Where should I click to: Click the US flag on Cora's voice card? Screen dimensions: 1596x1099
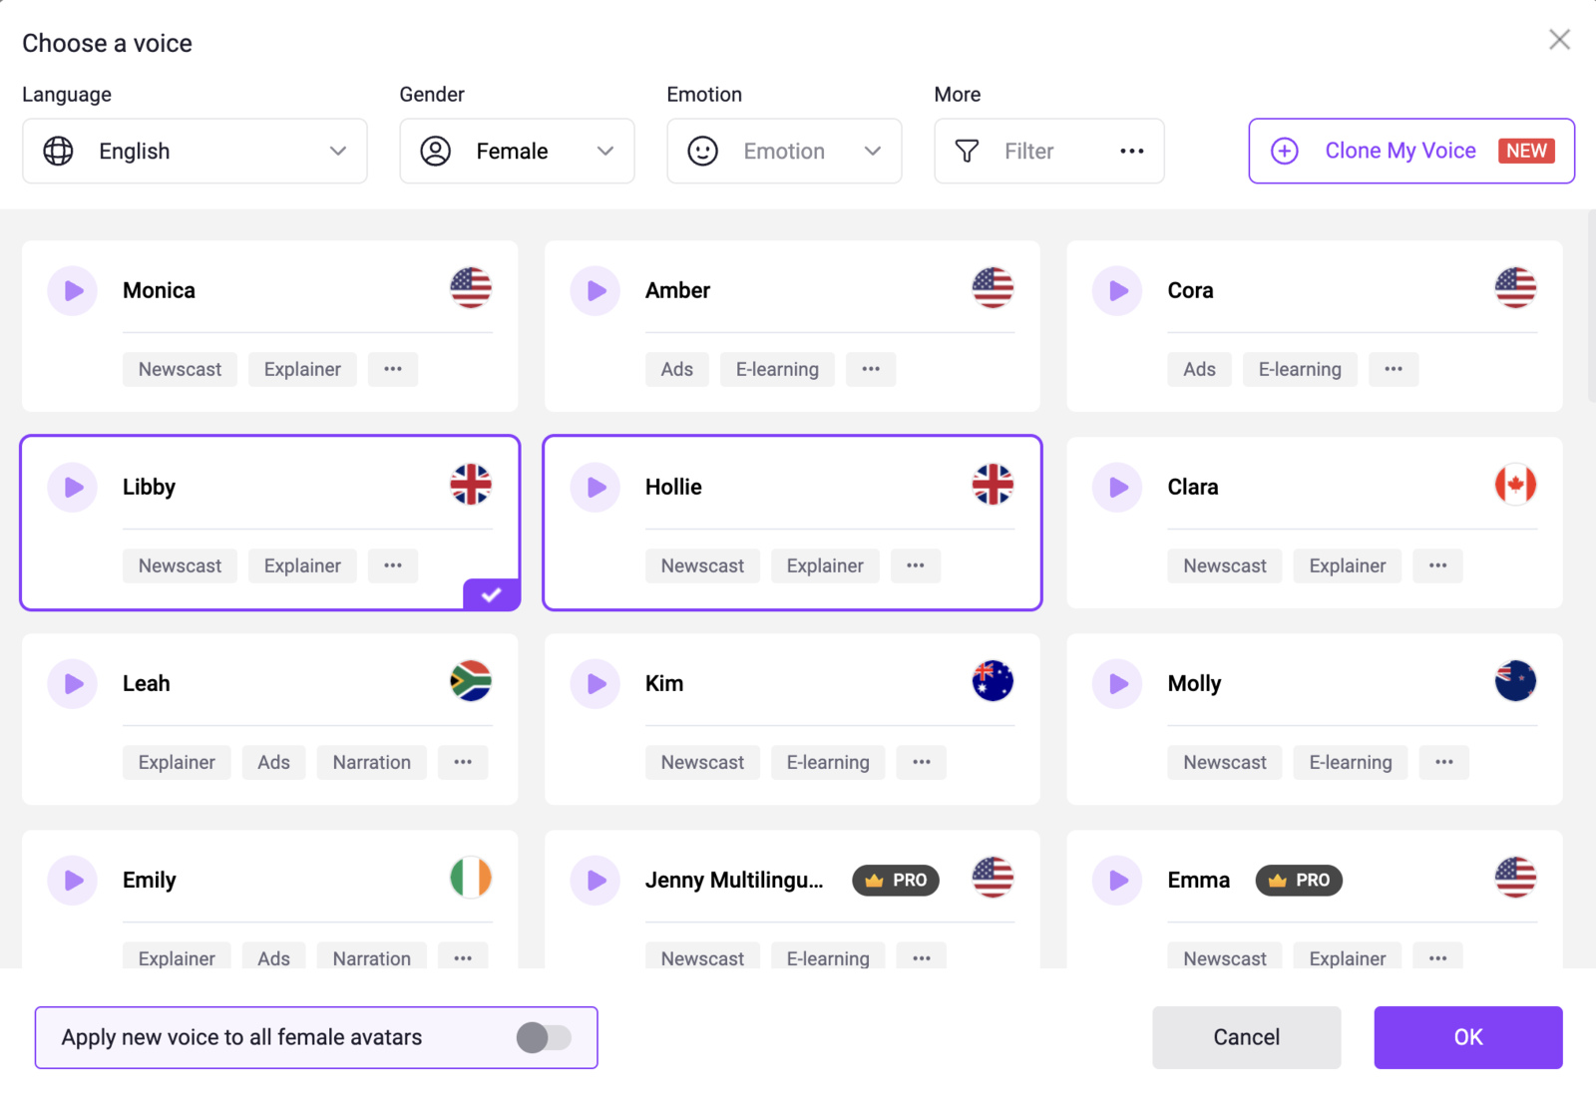tap(1514, 289)
